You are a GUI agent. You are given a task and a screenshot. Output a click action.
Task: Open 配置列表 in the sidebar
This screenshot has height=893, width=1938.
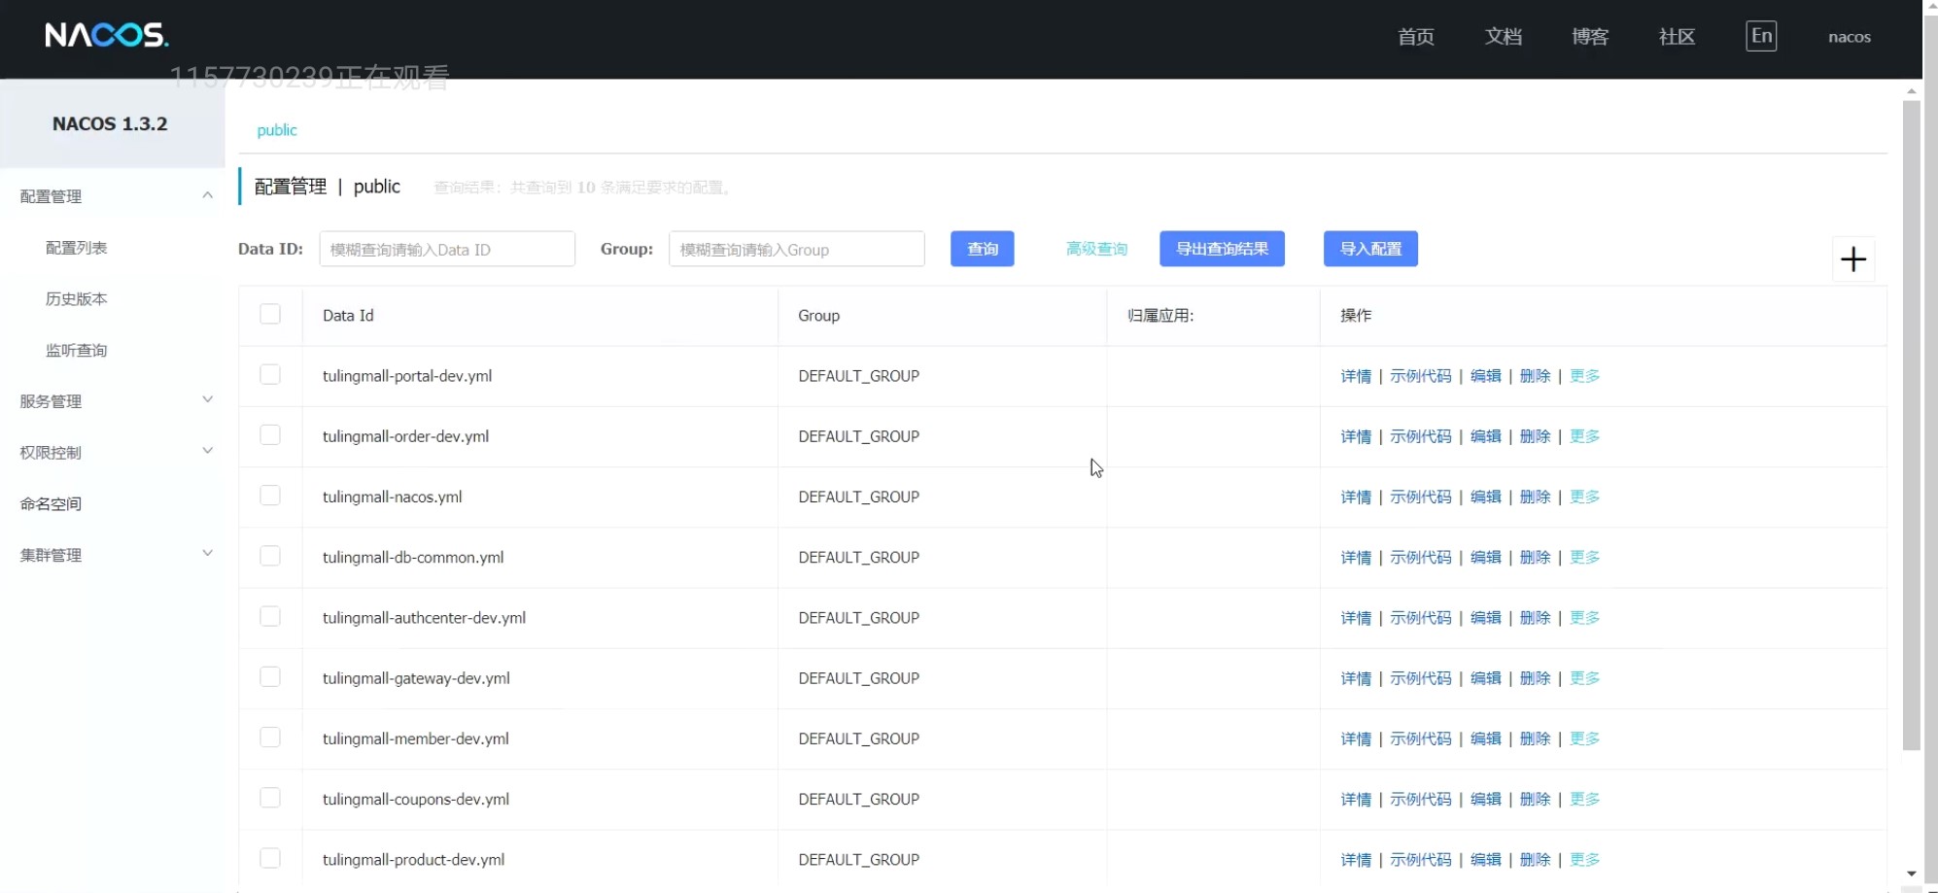pos(76,248)
